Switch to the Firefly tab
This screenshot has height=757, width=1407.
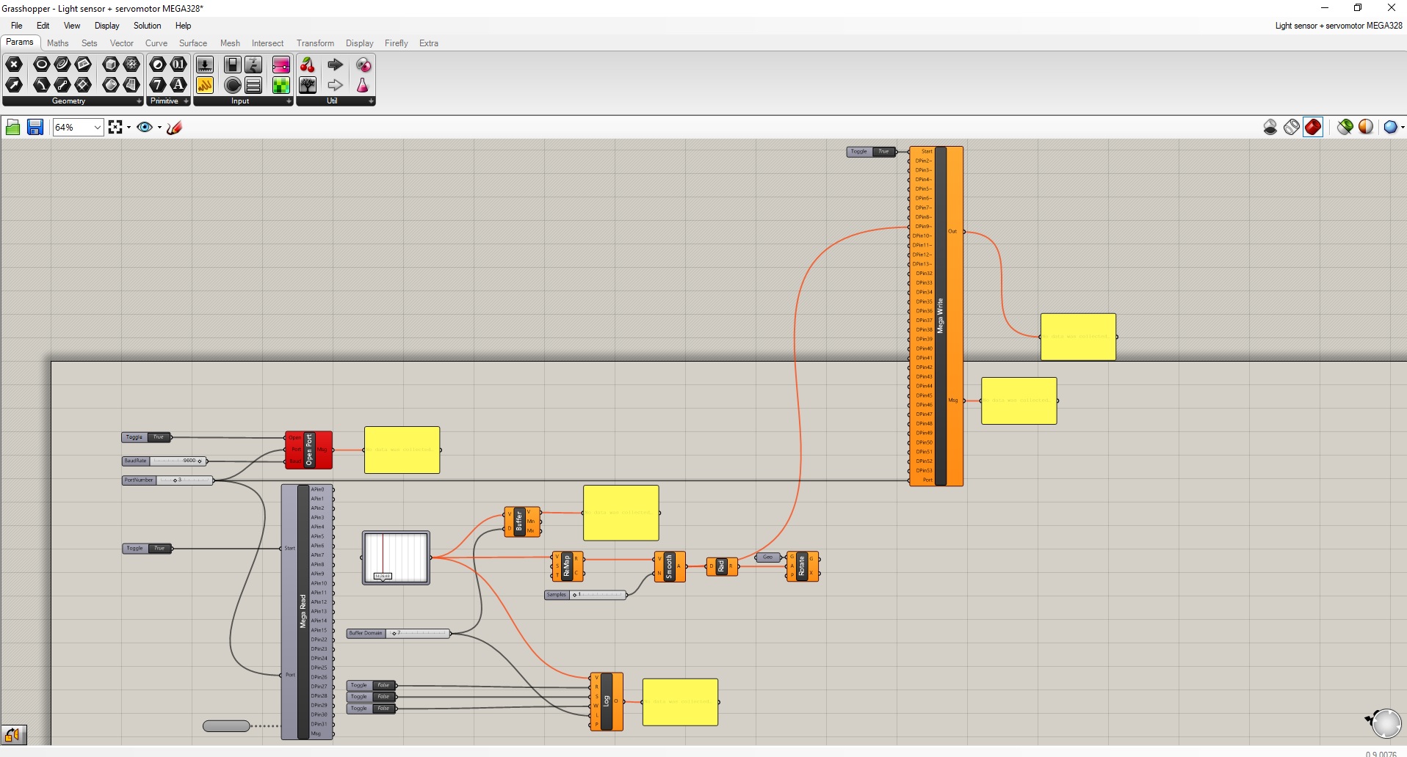click(397, 43)
